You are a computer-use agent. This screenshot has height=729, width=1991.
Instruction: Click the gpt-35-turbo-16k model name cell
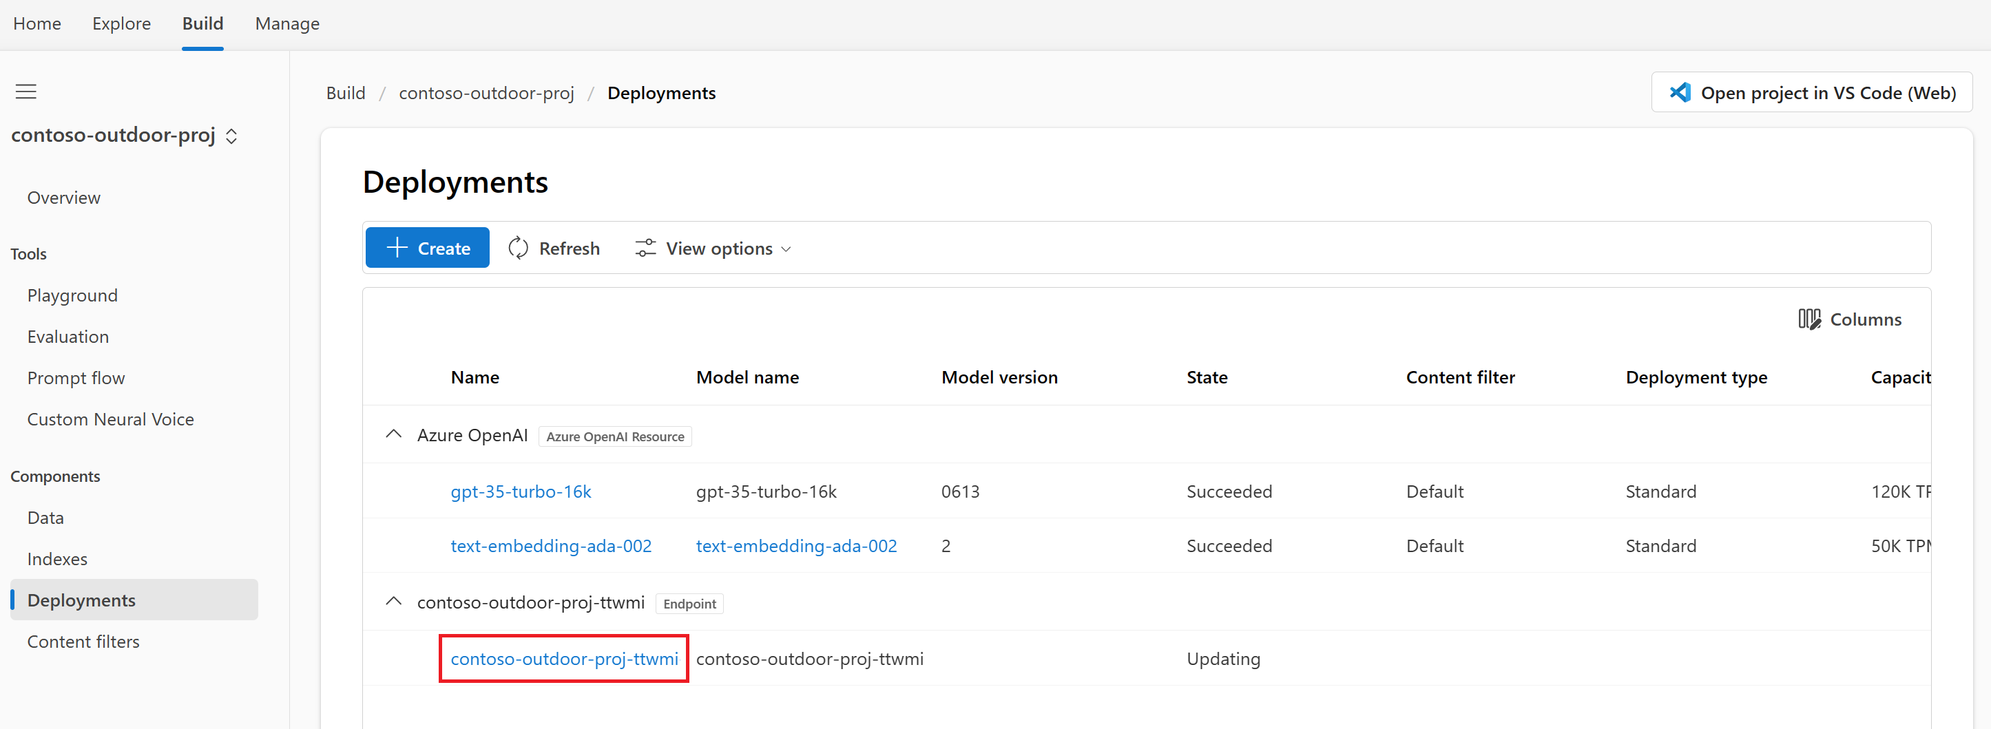(x=766, y=491)
